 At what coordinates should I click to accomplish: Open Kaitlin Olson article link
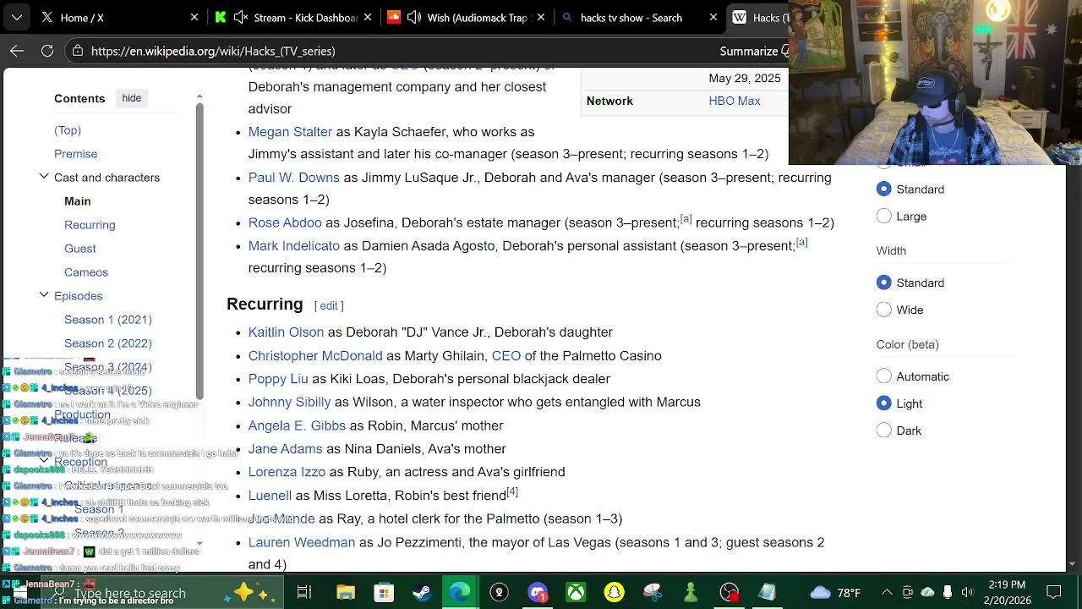[x=286, y=332]
